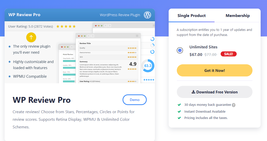Click the 63.3 circular score indicator

click(148, 66)
